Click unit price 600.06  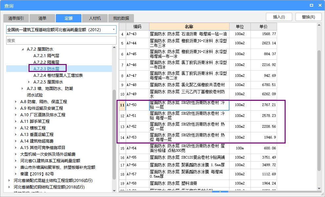click(264, 148)
